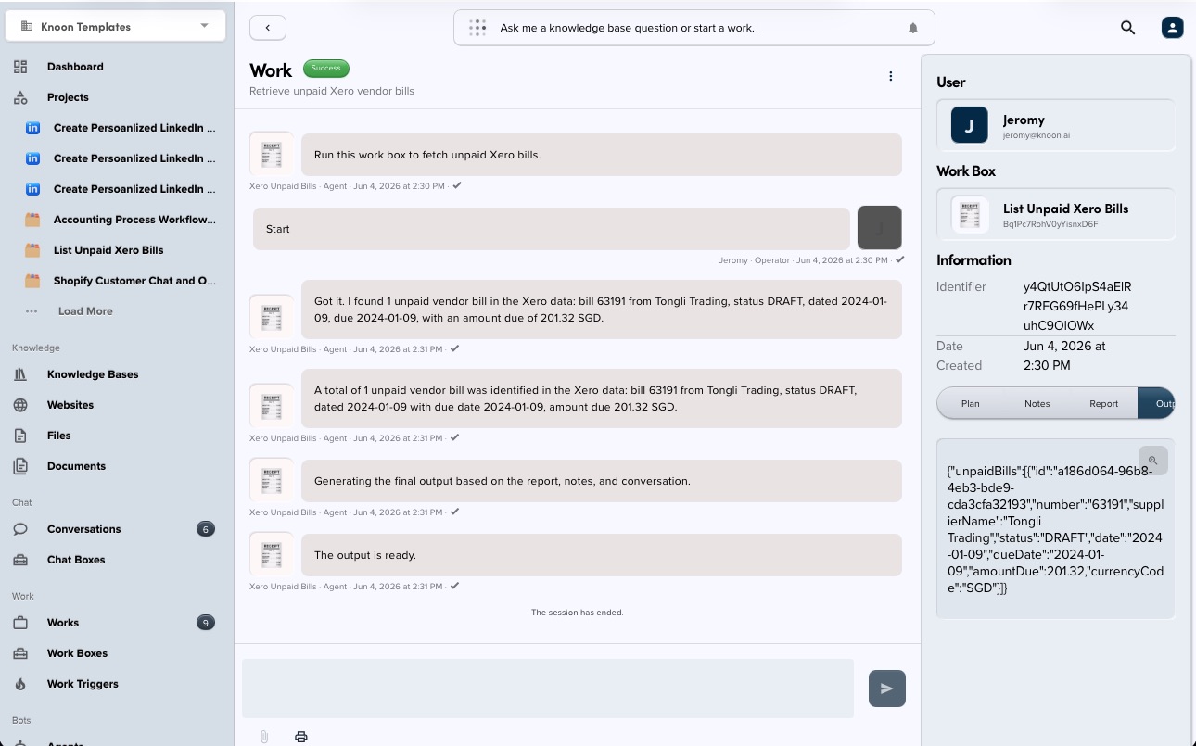Click the notification bell icon

[913, 28]
